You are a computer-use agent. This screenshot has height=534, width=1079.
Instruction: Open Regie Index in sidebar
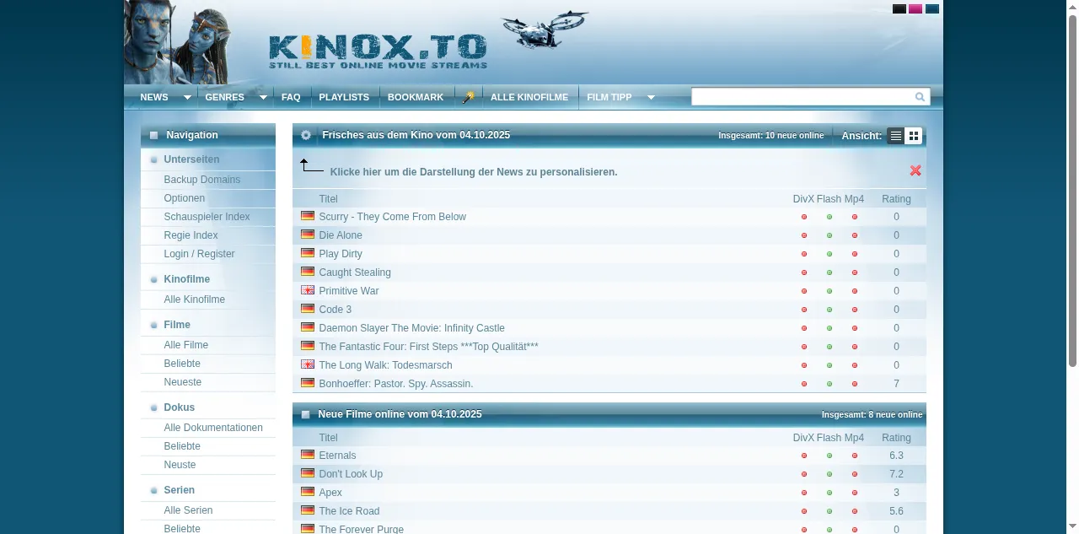tap(191, 235)
